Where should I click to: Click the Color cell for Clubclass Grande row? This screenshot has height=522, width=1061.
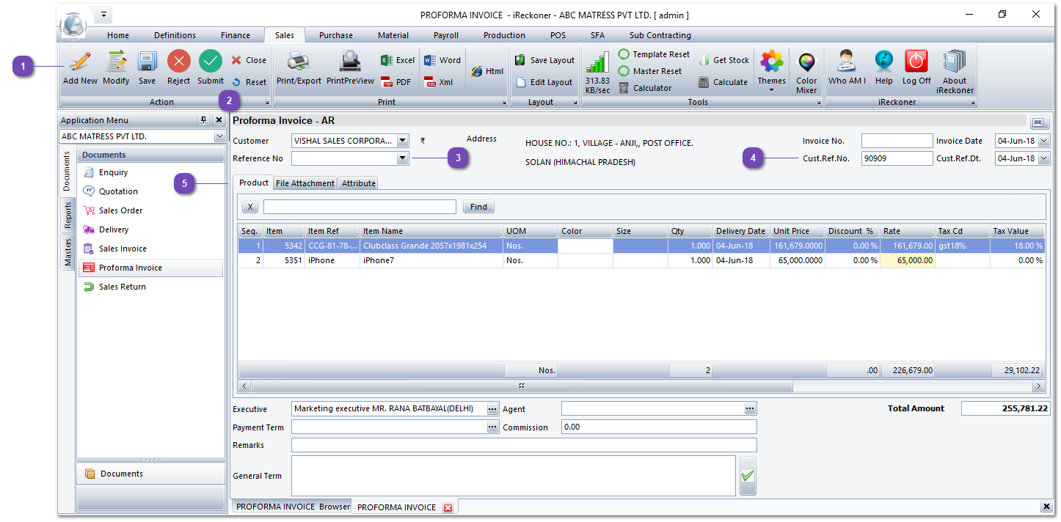(585, 246)
